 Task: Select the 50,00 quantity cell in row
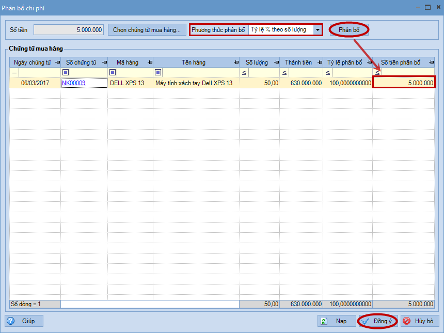coord(260,83)
